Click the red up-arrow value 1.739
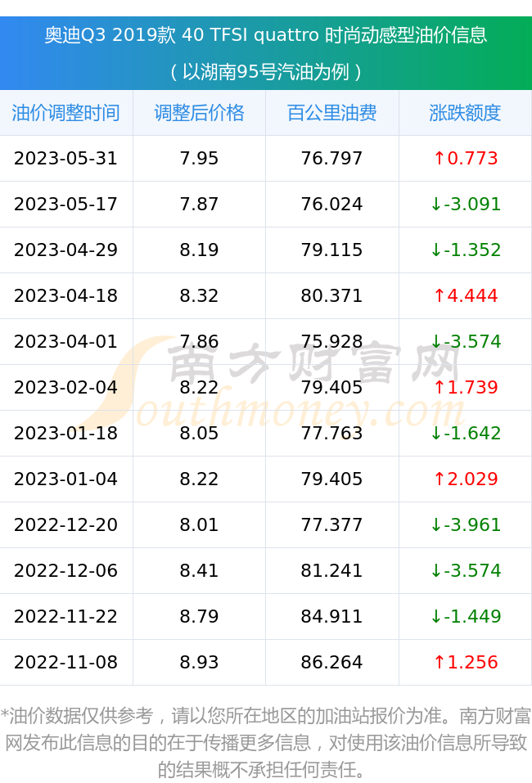This screenshot has height=783, width=532. coord(466,388)
